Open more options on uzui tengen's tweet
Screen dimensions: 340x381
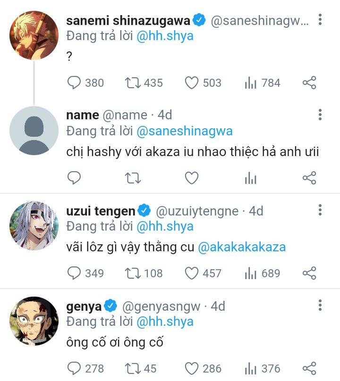tap(320, 210)
